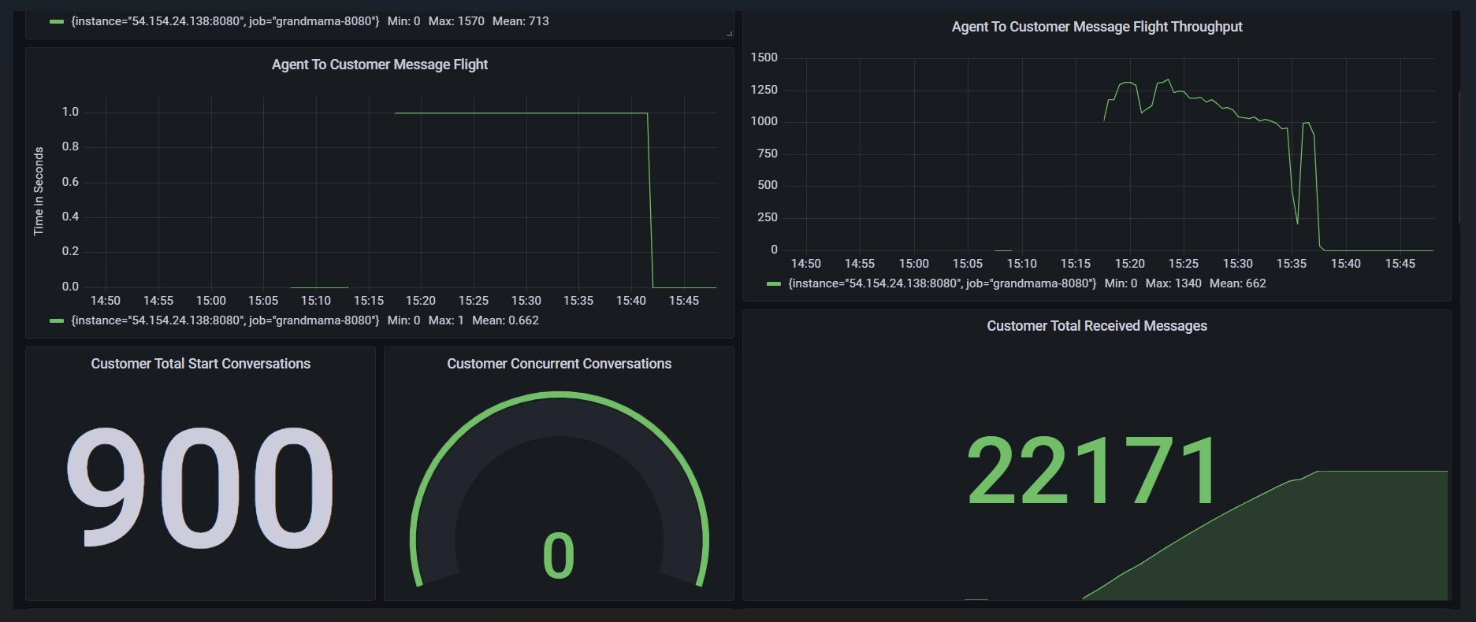
Task: Click the 22171 received messages value
Action: click(x=1093, y=471)
